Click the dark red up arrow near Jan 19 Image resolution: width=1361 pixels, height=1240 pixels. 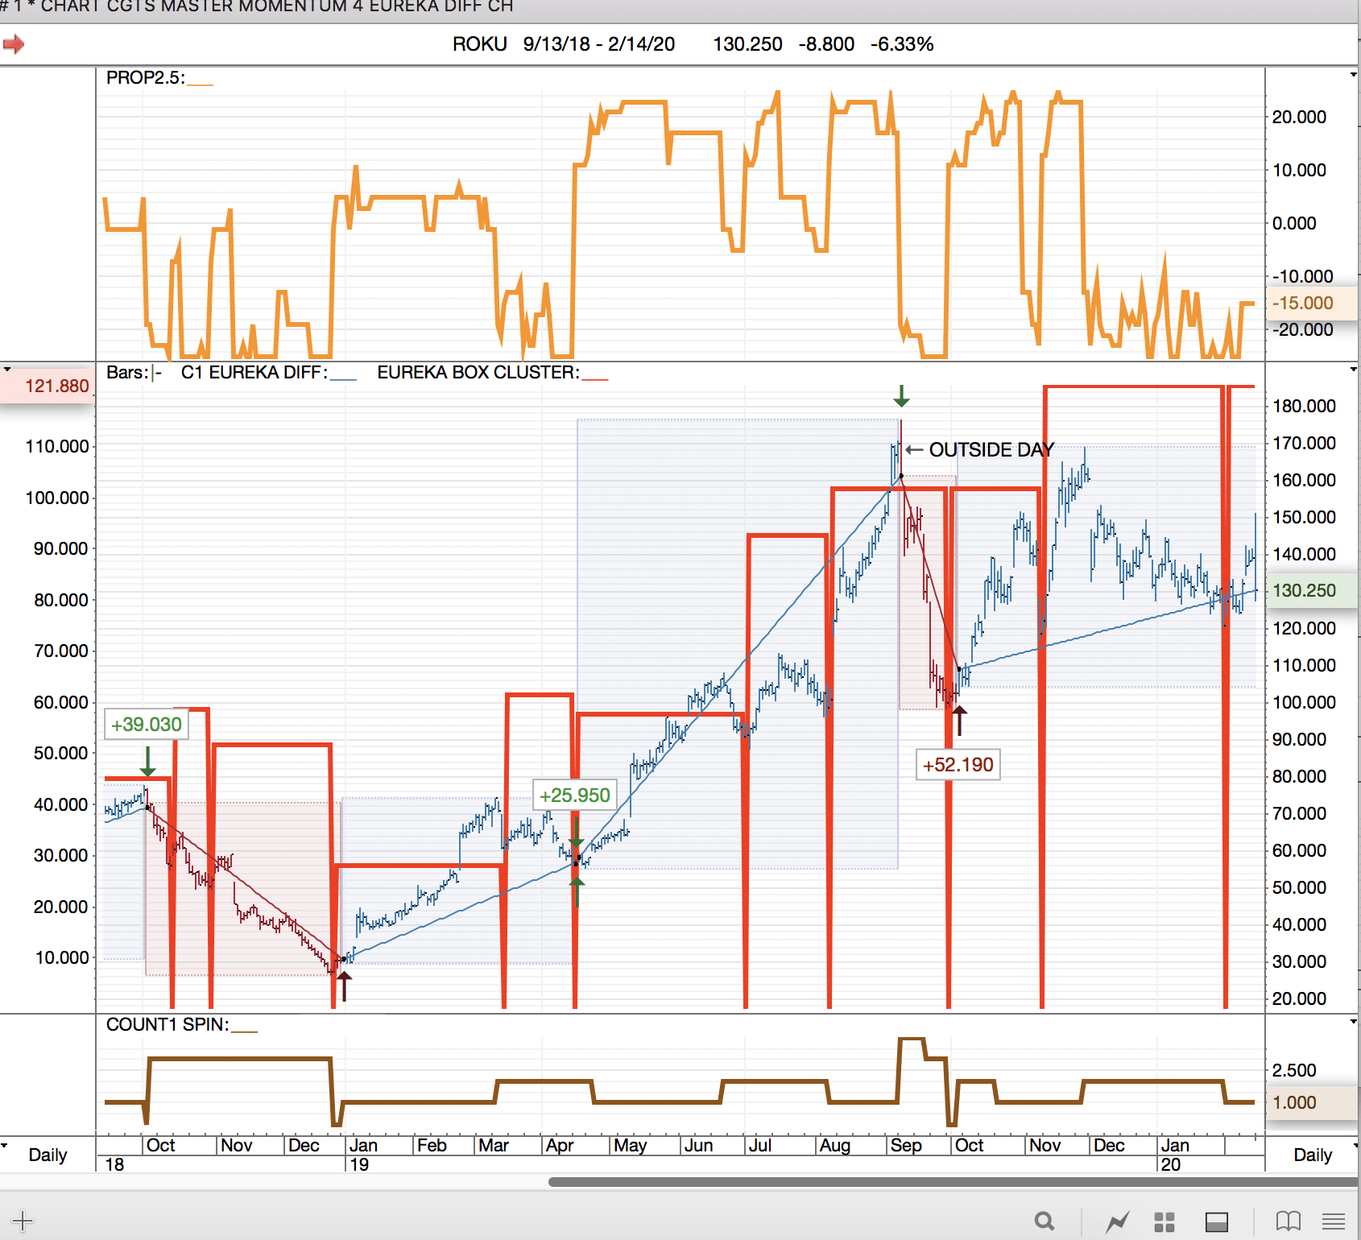pyautogui.click(x=344, y=986)
